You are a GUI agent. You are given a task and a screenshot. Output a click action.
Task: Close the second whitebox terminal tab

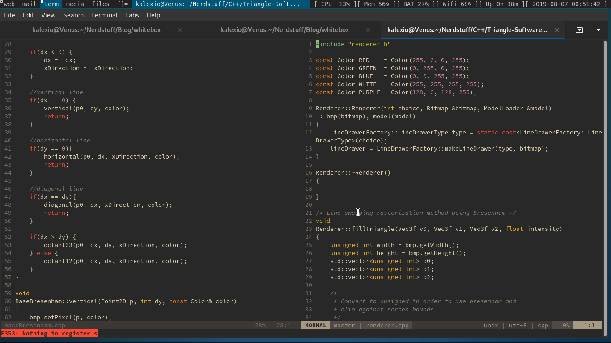(x=368, y=30)
